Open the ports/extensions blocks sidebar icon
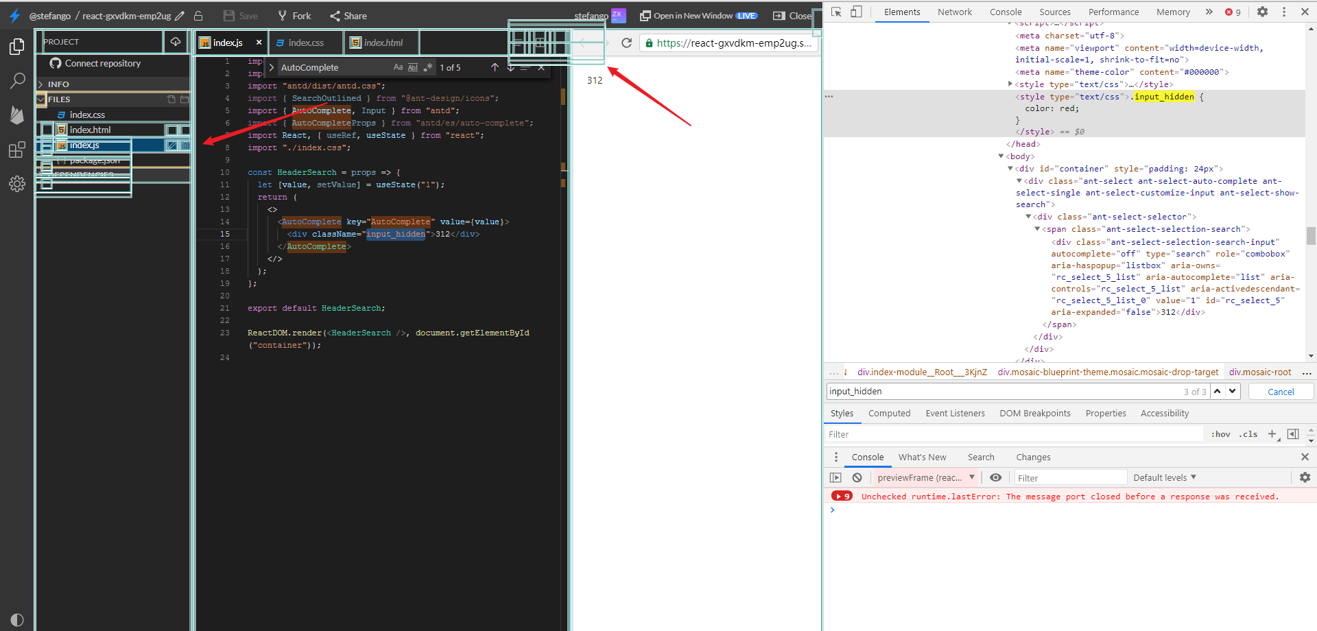The height and width of the screenshot is (631, 1317). [x=17, y=150]
